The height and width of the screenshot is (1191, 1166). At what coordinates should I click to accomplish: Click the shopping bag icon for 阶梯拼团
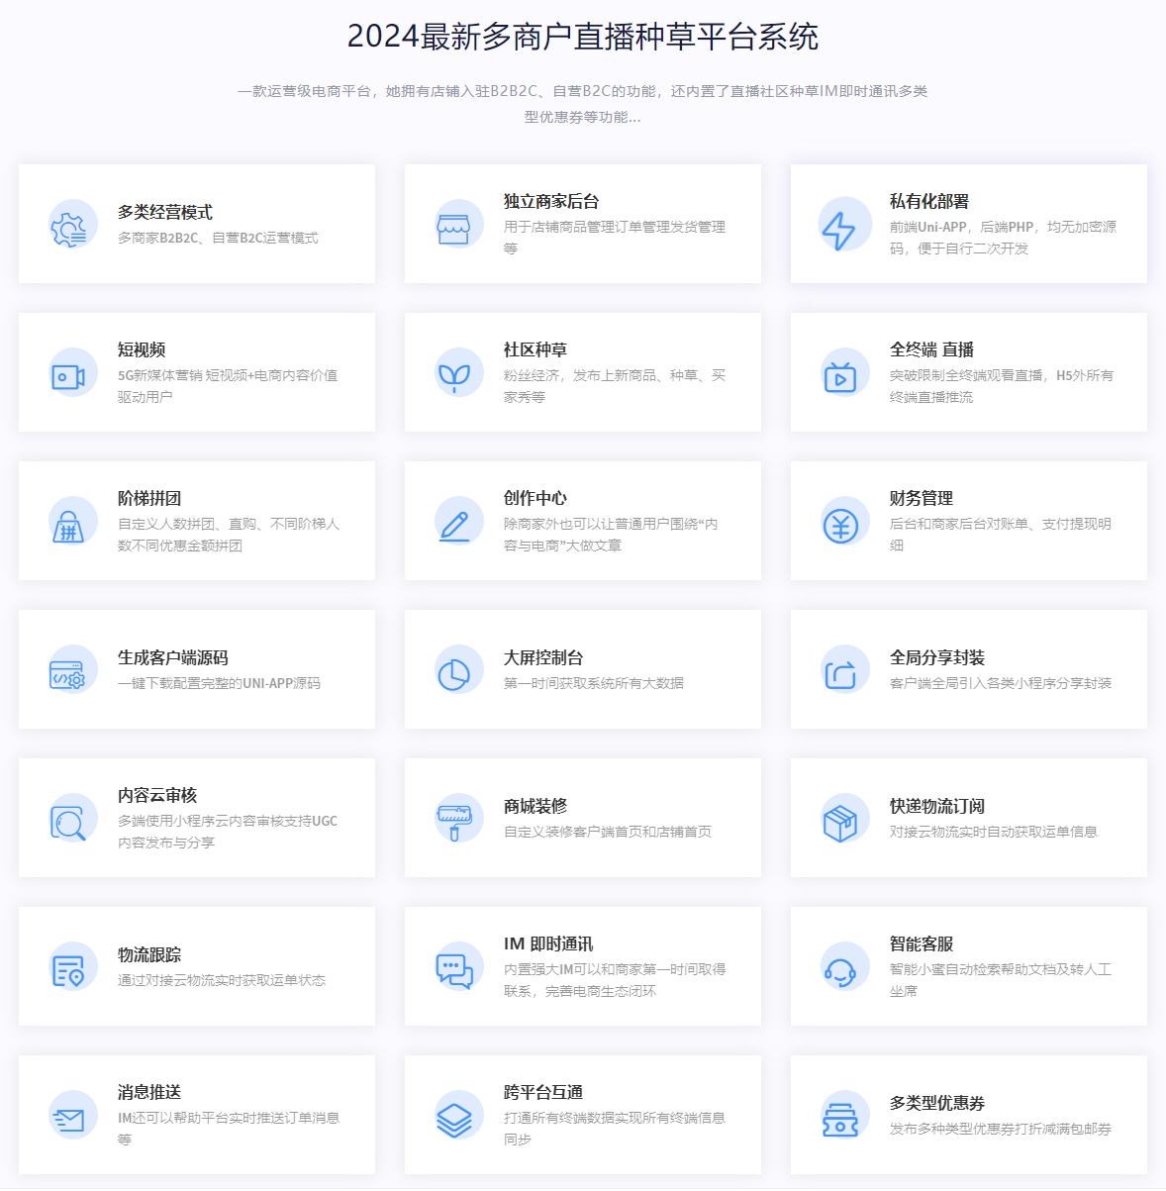(68, 525)
